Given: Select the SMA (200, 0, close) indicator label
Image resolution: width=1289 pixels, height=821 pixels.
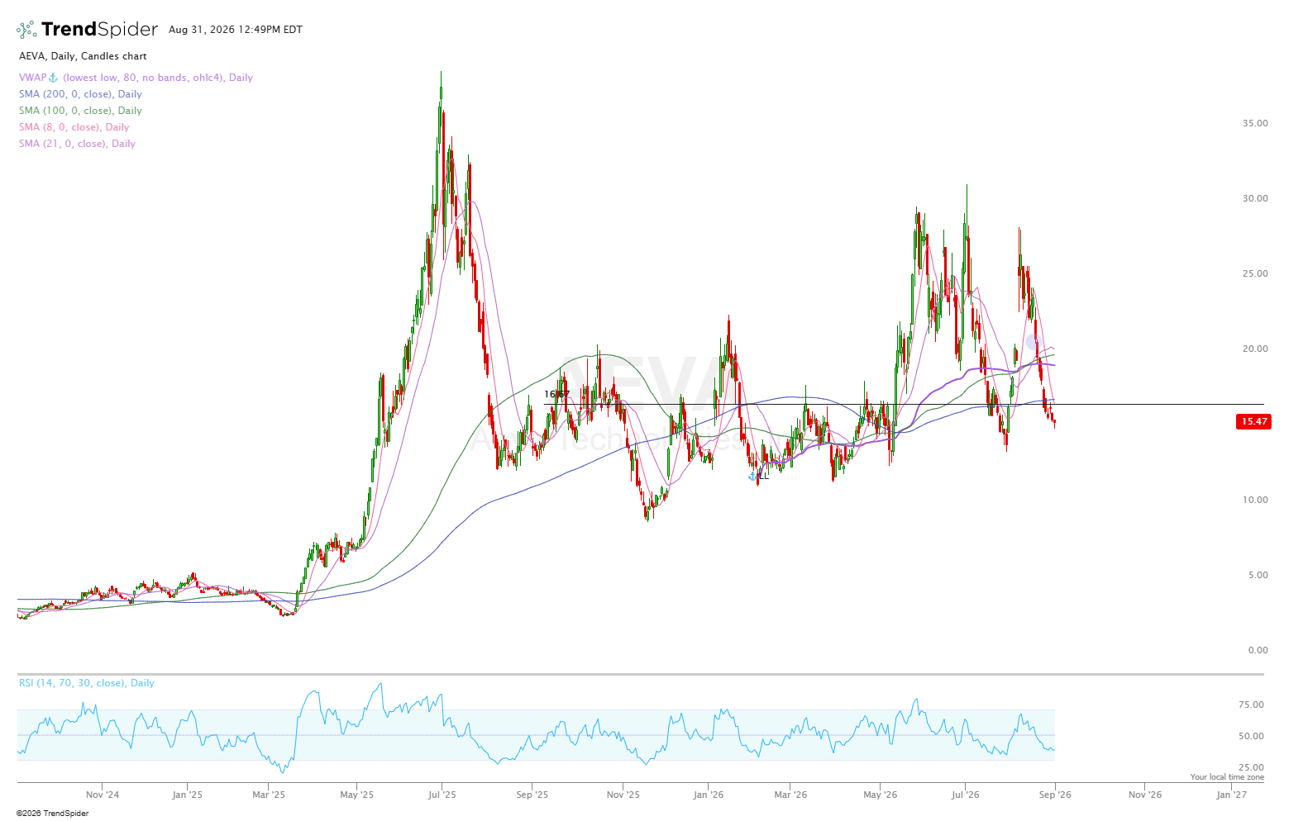Looking at the screenshot, I should coord(81,94).
